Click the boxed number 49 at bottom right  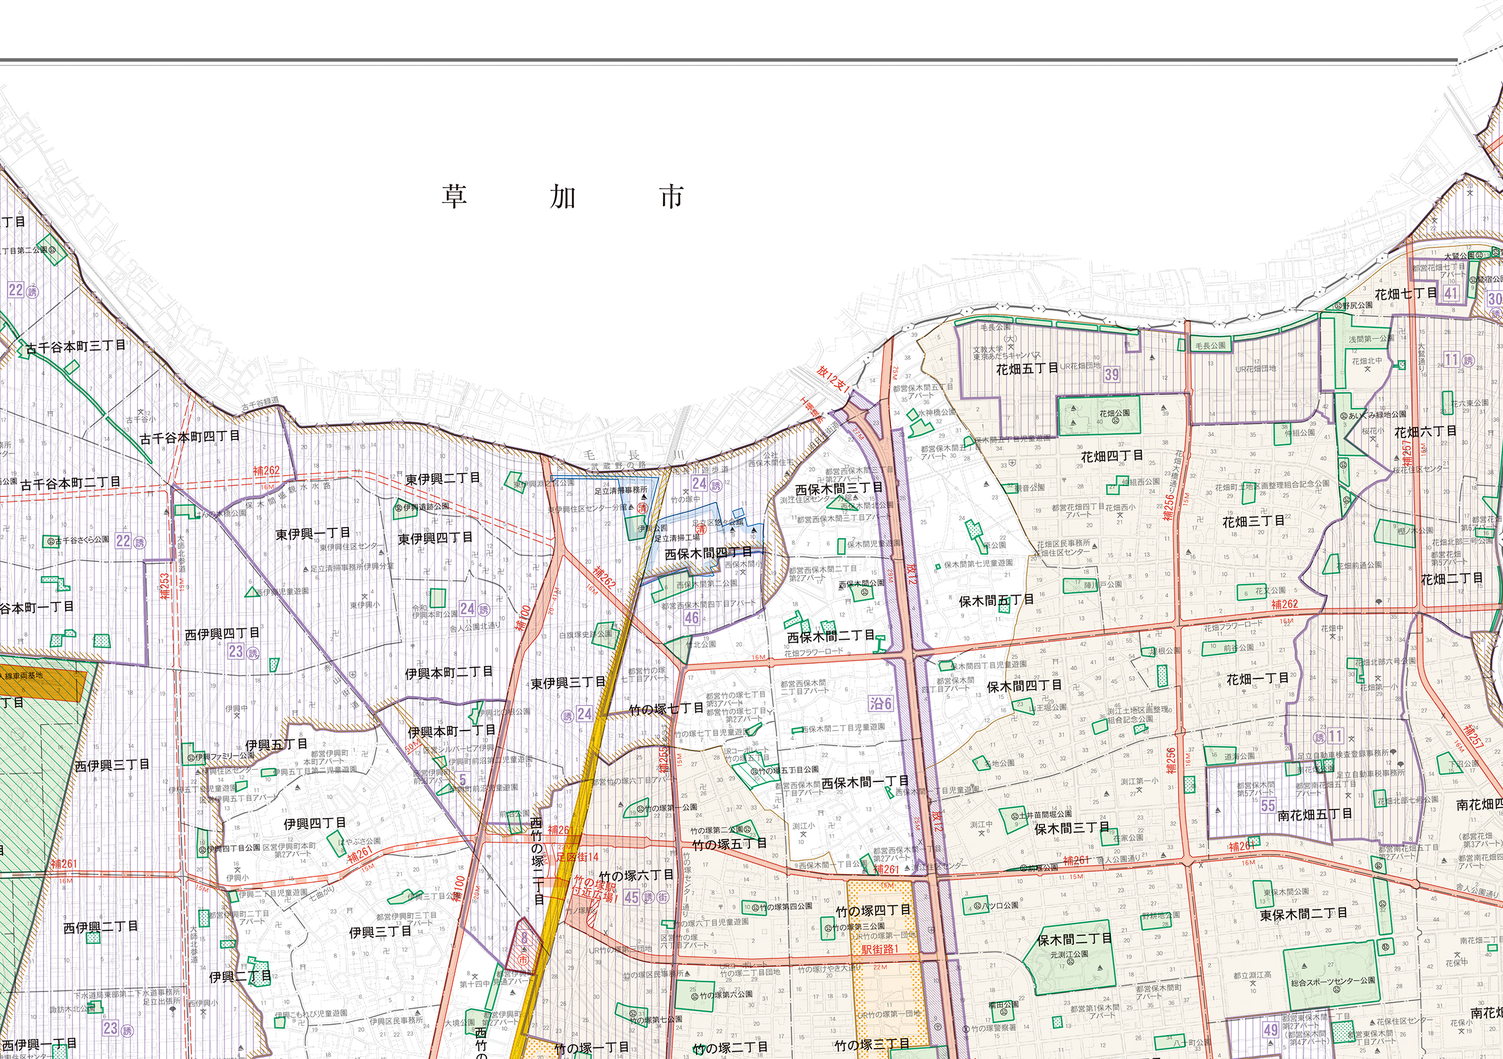[x=1271, y=1029]
